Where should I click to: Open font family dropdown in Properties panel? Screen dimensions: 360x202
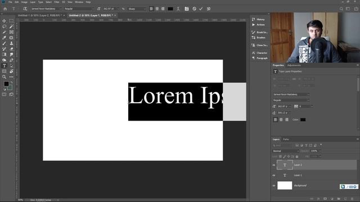[291, 94]
